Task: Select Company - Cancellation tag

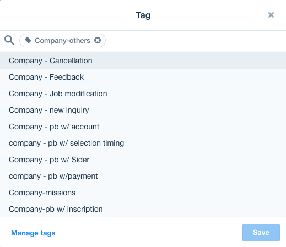Action: 143,61
